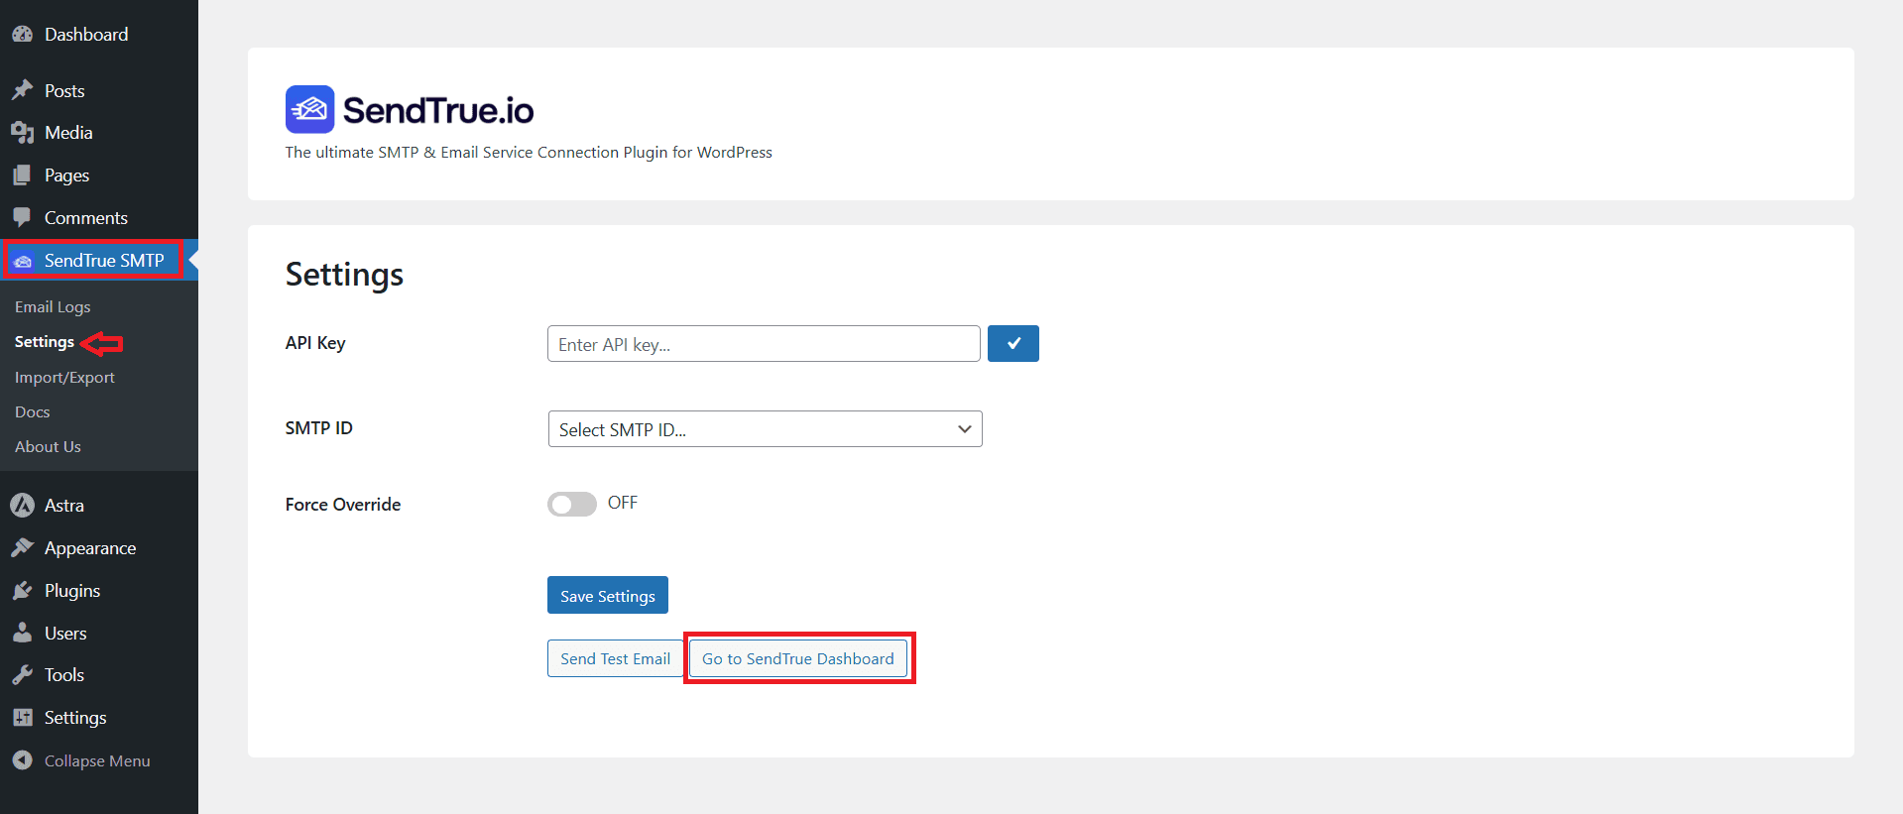Click the API Key label
The image size is (1903, 814).
pos(315,343)
